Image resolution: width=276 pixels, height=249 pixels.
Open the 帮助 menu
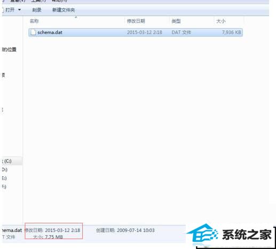pyautogui.click(x=59, y=1)
